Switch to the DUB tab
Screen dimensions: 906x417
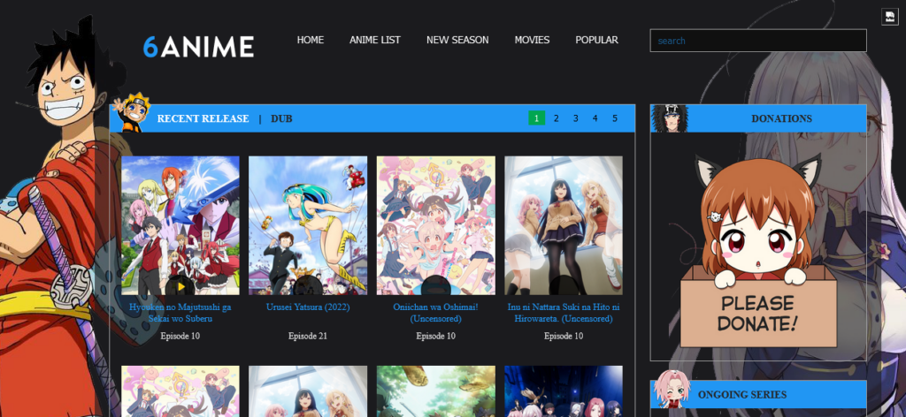tap(281, 118)
